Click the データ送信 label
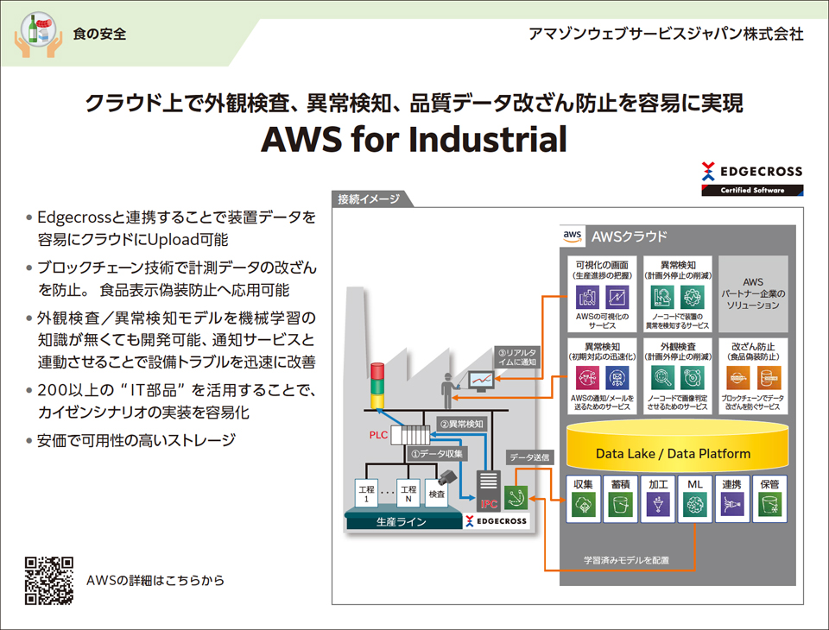Image resolution: width=829 pixels, height=630 pixels. pyautogui.click(x=529, y=457)
